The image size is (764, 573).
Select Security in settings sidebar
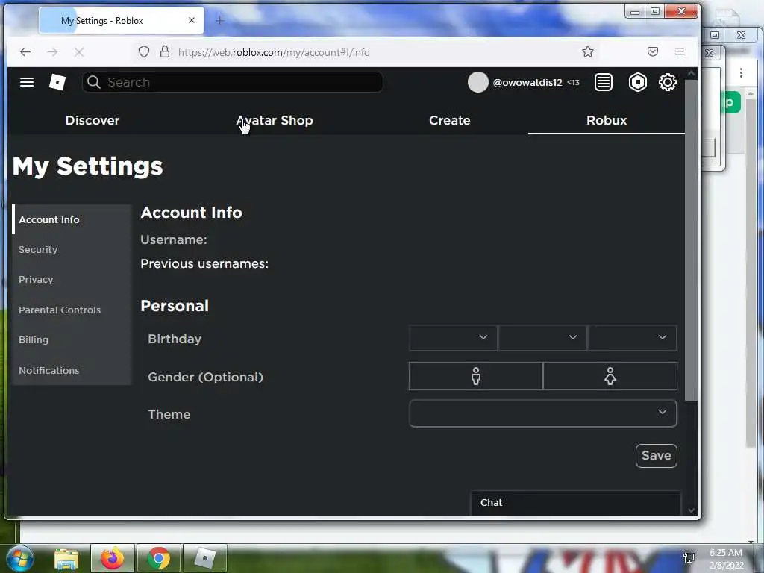coord(72,249)
